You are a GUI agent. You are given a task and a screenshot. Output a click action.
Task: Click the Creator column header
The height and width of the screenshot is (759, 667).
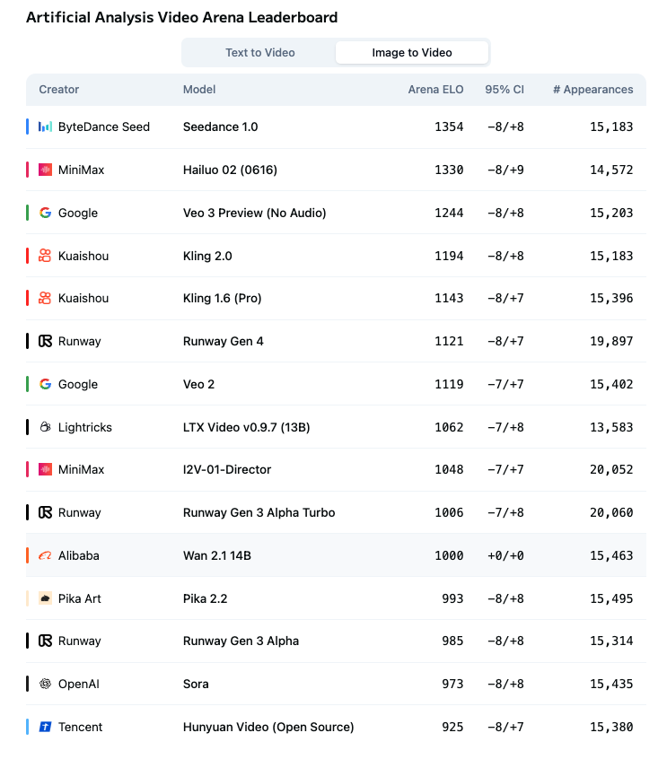tap(58, 90)
